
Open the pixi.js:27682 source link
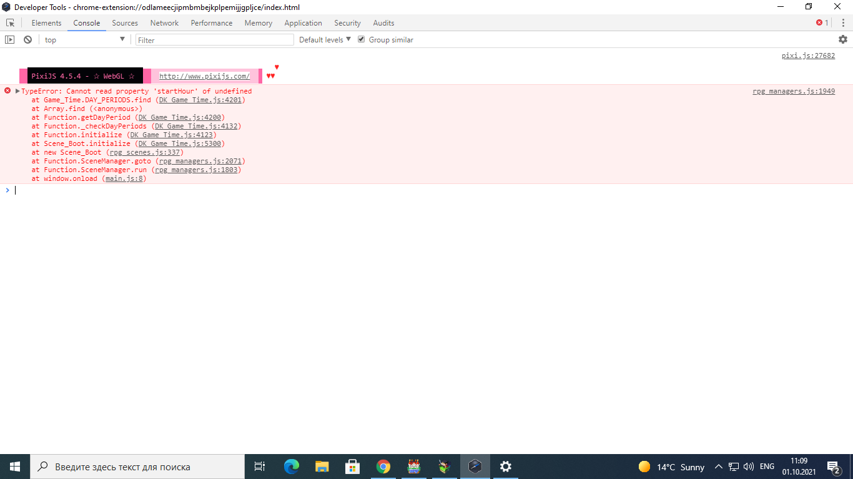(808, 56)
